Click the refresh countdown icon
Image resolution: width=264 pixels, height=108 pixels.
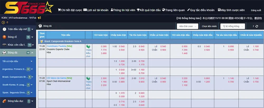click(x=257, y=26)
